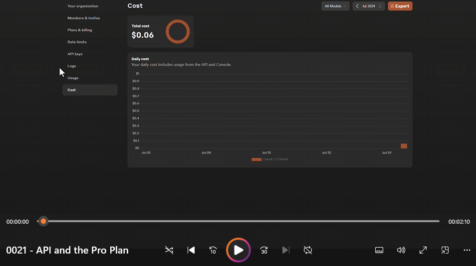Viewport: 476px width, 266px height.
Task: Click the video title 0021 - API and the Pro Plan
Action: click(67, 250)
